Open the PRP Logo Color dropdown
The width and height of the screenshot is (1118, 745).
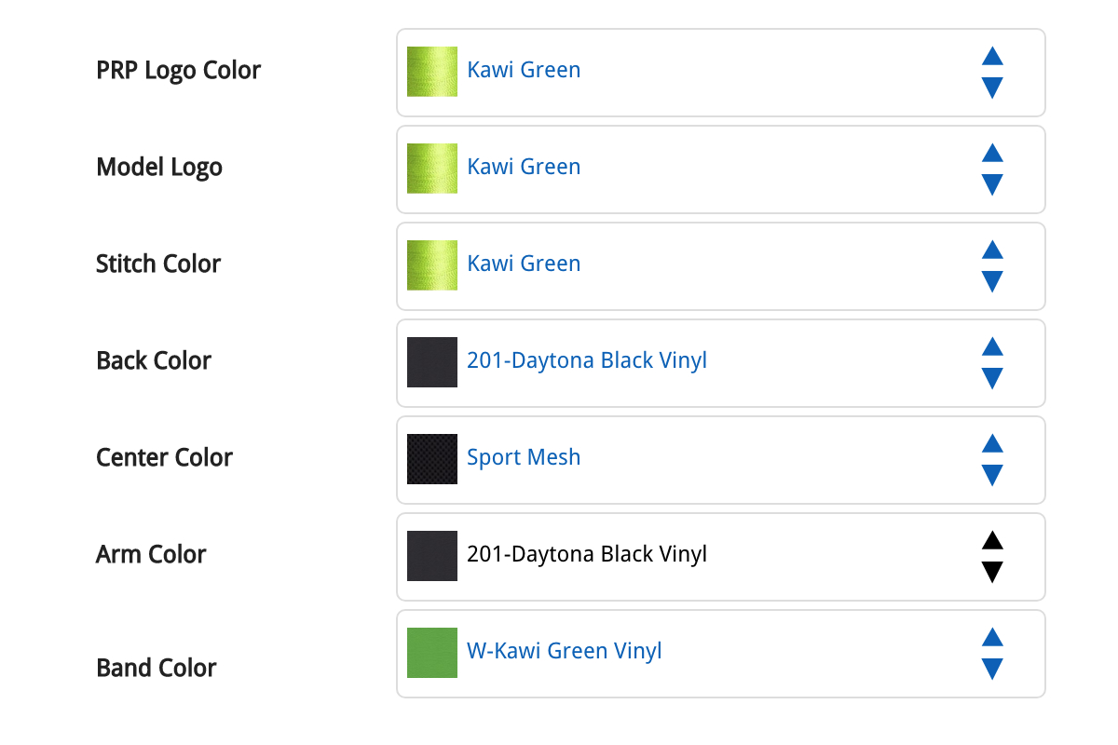pos(720,73)
